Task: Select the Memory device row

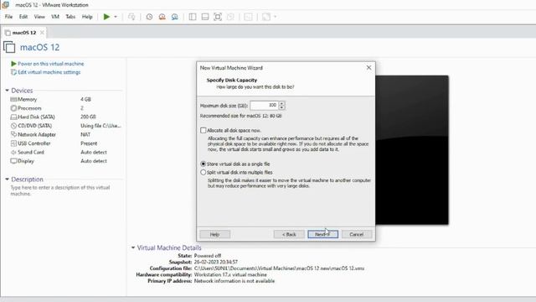Action: coord(65,99)
